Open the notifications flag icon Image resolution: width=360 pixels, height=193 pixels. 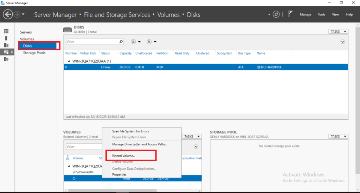tap(290, 14)
